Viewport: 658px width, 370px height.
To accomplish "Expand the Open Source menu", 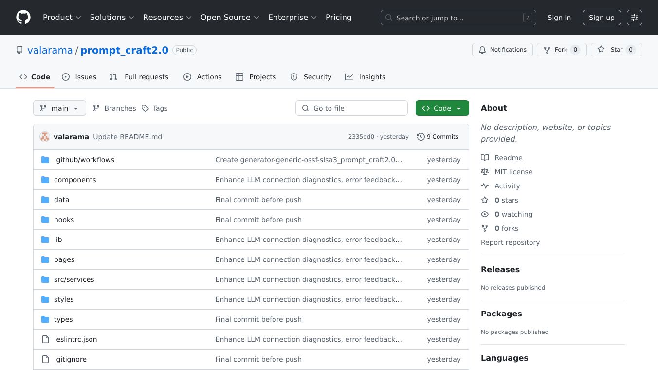I will pyautogui.click(x=230, y=18).
